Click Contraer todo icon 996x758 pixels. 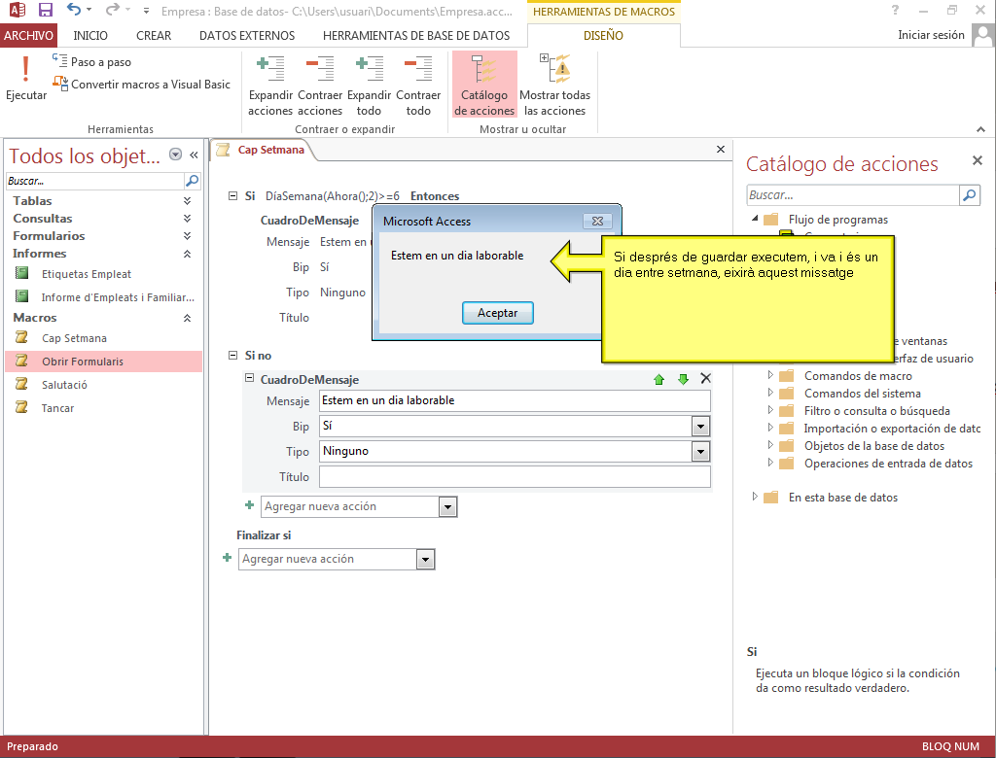pos(418,69)
